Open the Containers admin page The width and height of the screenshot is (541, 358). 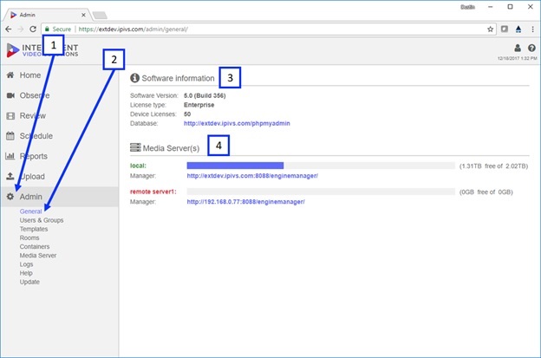pyautogui.click(x=35, y=246)
